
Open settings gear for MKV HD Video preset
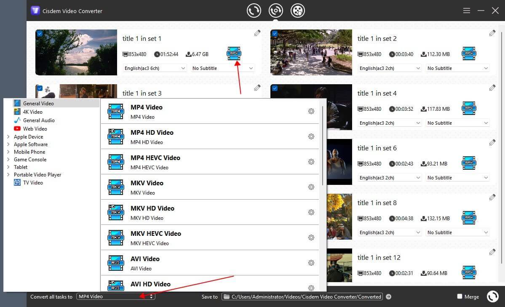(x=311, y=212)
